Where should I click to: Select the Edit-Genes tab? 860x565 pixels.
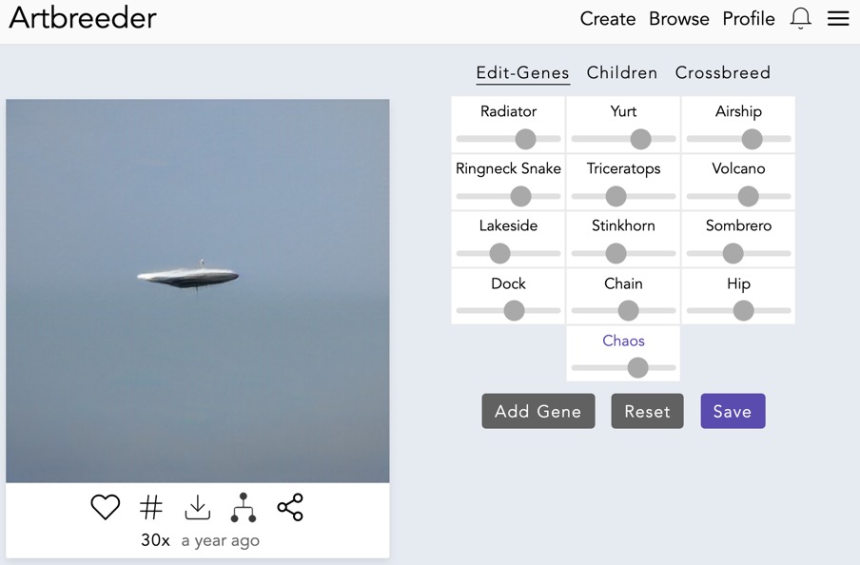pyautogui.click(x=522, y=73)
